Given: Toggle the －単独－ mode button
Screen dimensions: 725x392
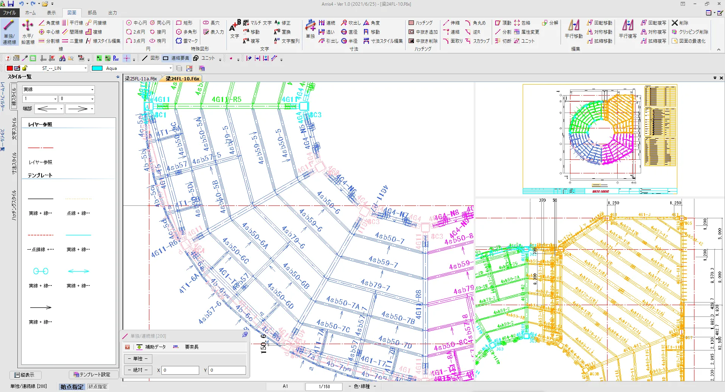Looking at the screenshot, I should point(138,359).
